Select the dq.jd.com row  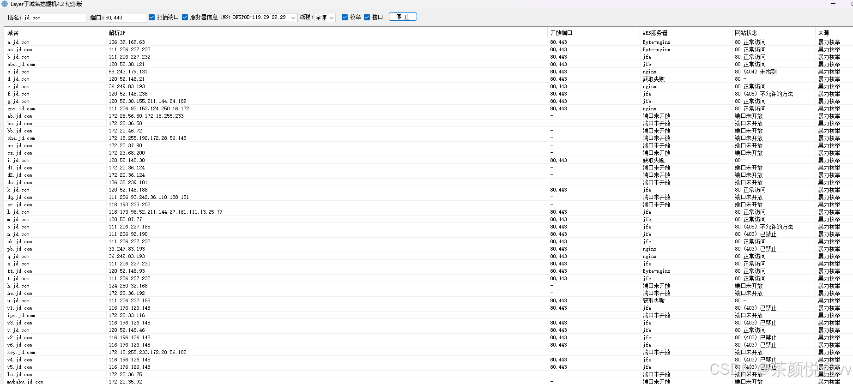(429, 197)
